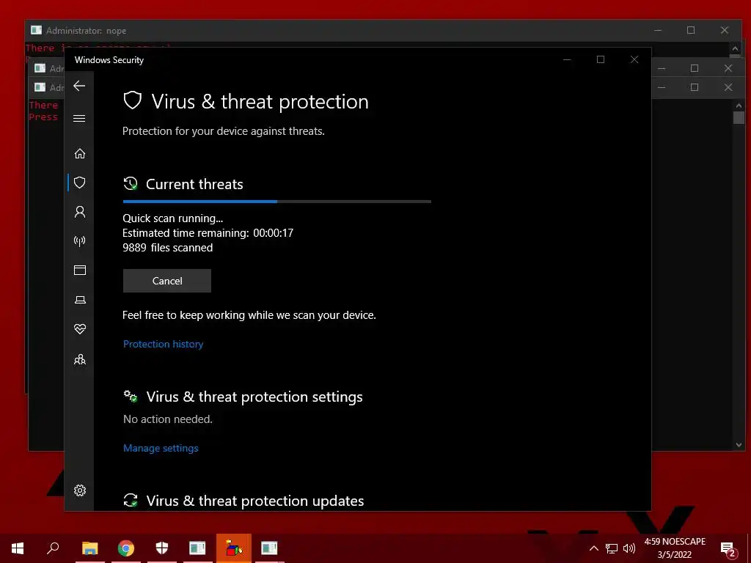Open Account protection person icon
Screen dimensions: 751x563
tap(79, 212)
